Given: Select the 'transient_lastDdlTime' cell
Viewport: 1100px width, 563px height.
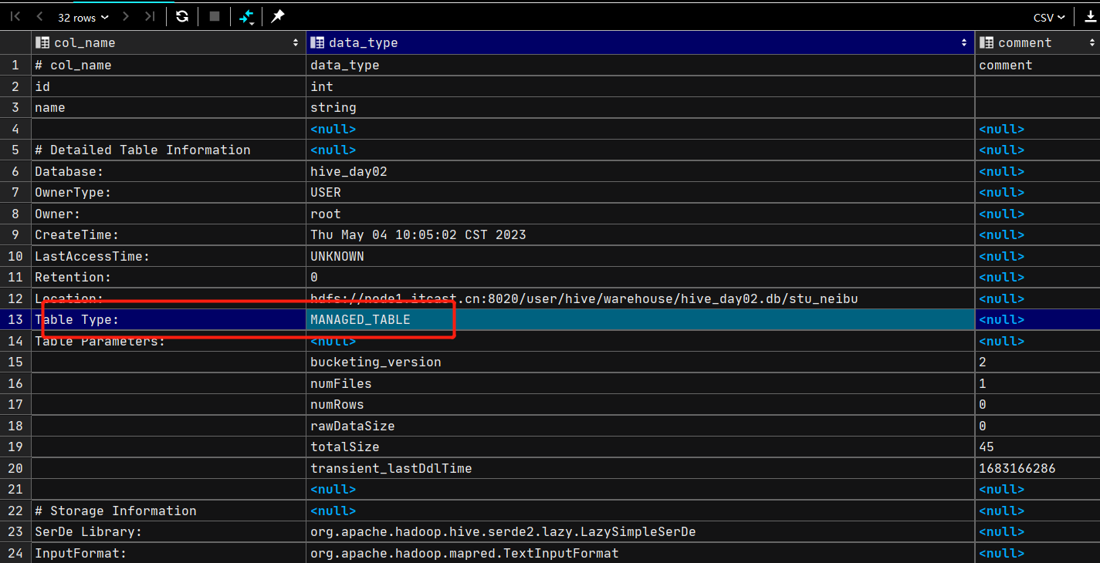Looking at the screenshot, I should pyautogui.click(x=641, y=468).
